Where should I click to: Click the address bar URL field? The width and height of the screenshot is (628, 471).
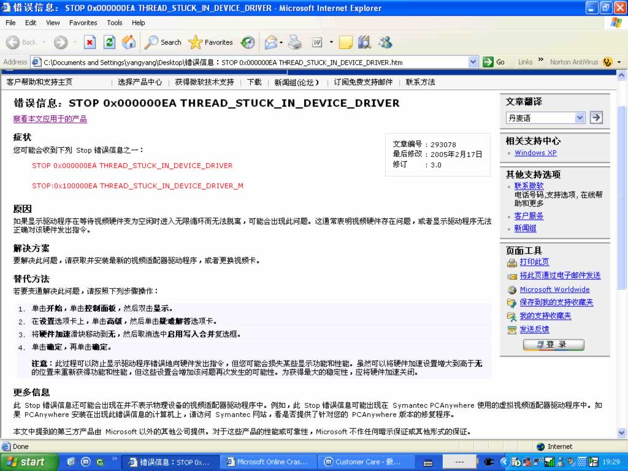point(255,62)
